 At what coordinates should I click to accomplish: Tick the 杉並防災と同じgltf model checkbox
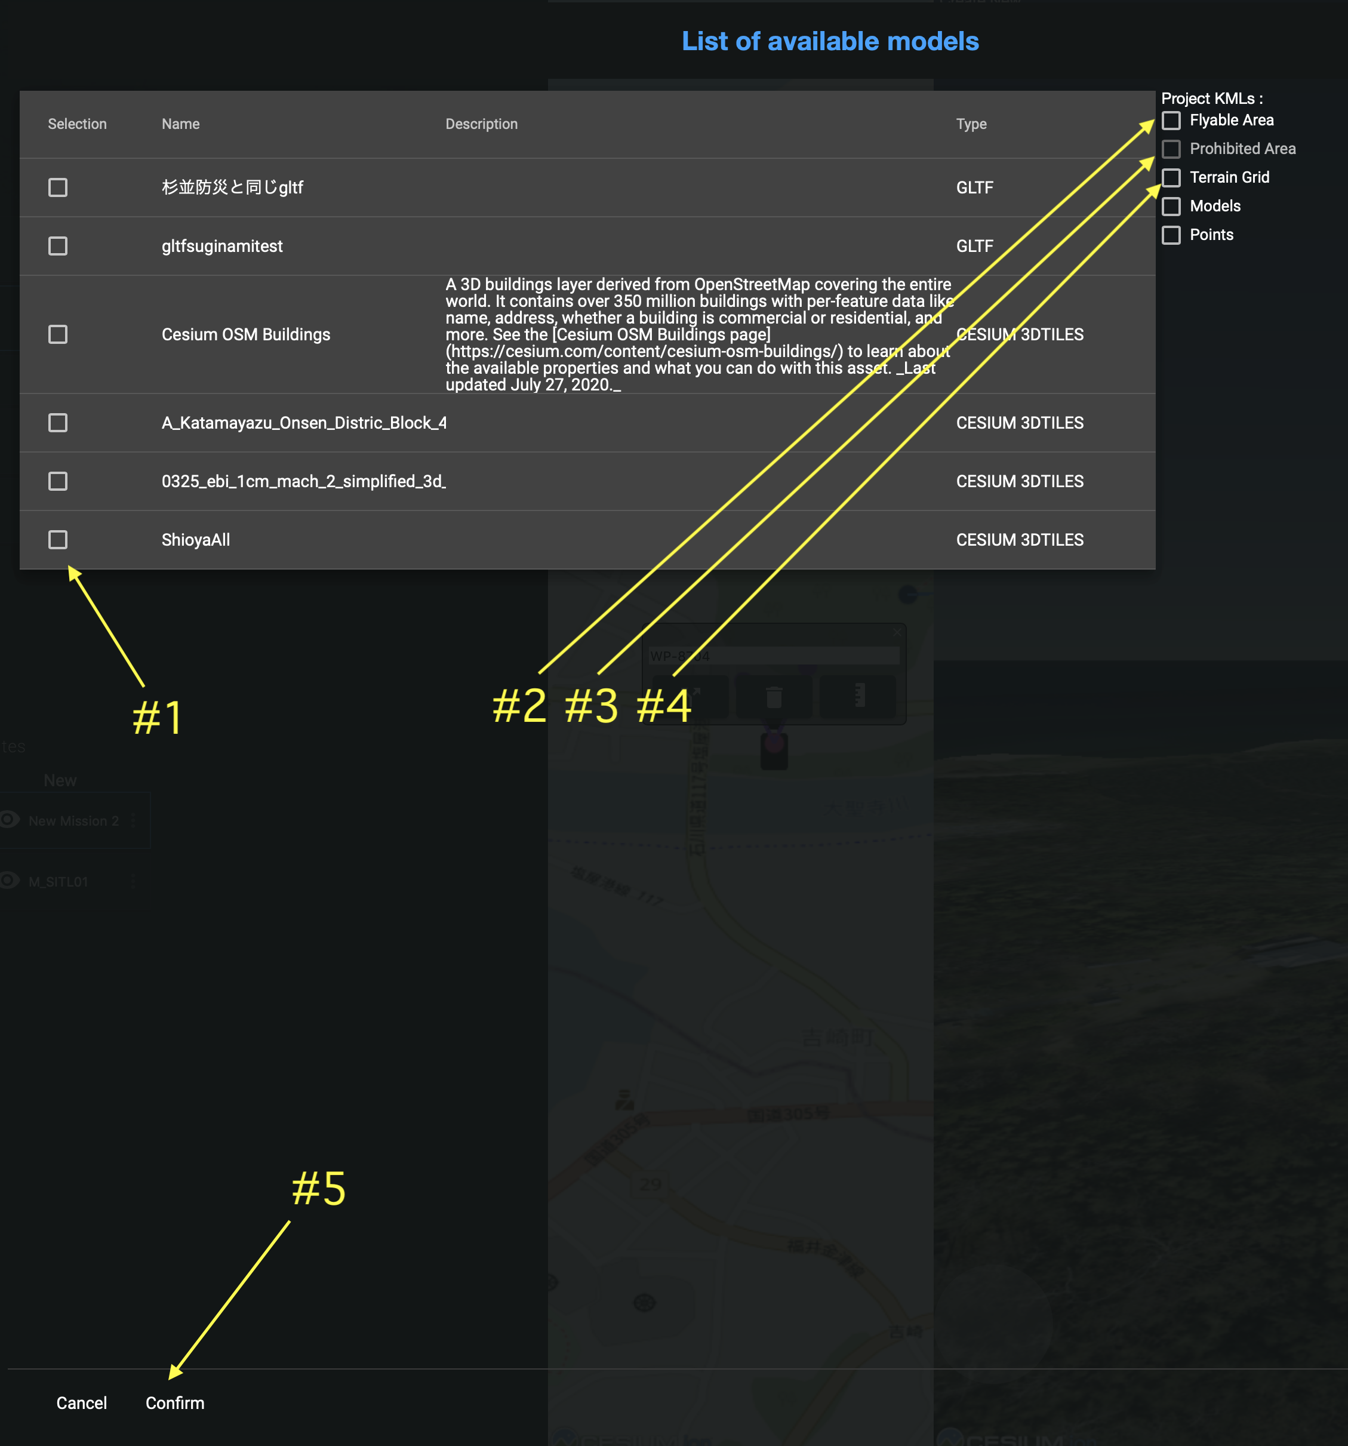click(x=57, y=187)
